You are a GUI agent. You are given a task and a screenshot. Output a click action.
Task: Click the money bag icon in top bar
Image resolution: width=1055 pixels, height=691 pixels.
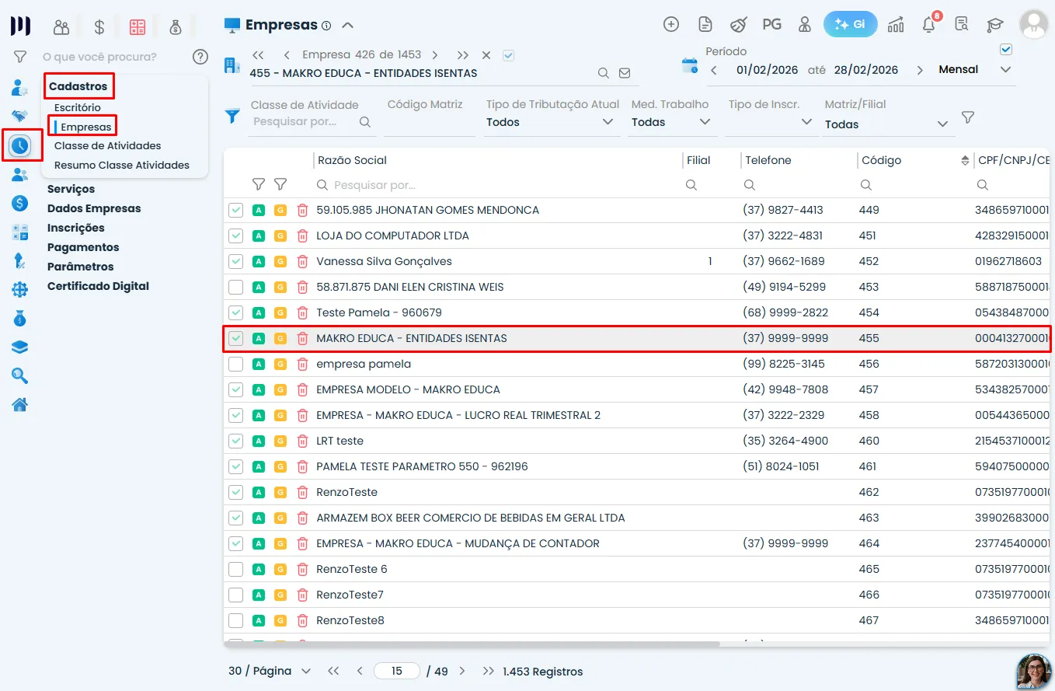point(175,27)
